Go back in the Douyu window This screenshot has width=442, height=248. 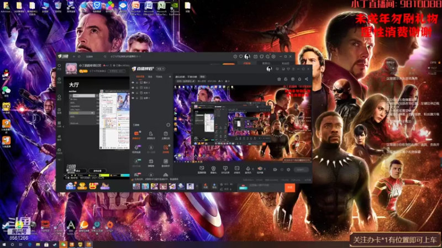pyautogui.click(x=74, y=57)
